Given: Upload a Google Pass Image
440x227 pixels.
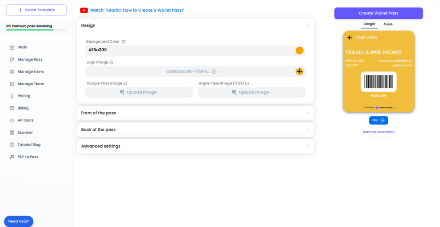Looking at the screenshot, I should [x=139, y=92].
